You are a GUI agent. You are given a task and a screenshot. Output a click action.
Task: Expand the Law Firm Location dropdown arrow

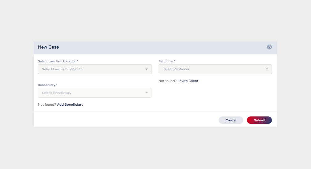tap(147, 69)
